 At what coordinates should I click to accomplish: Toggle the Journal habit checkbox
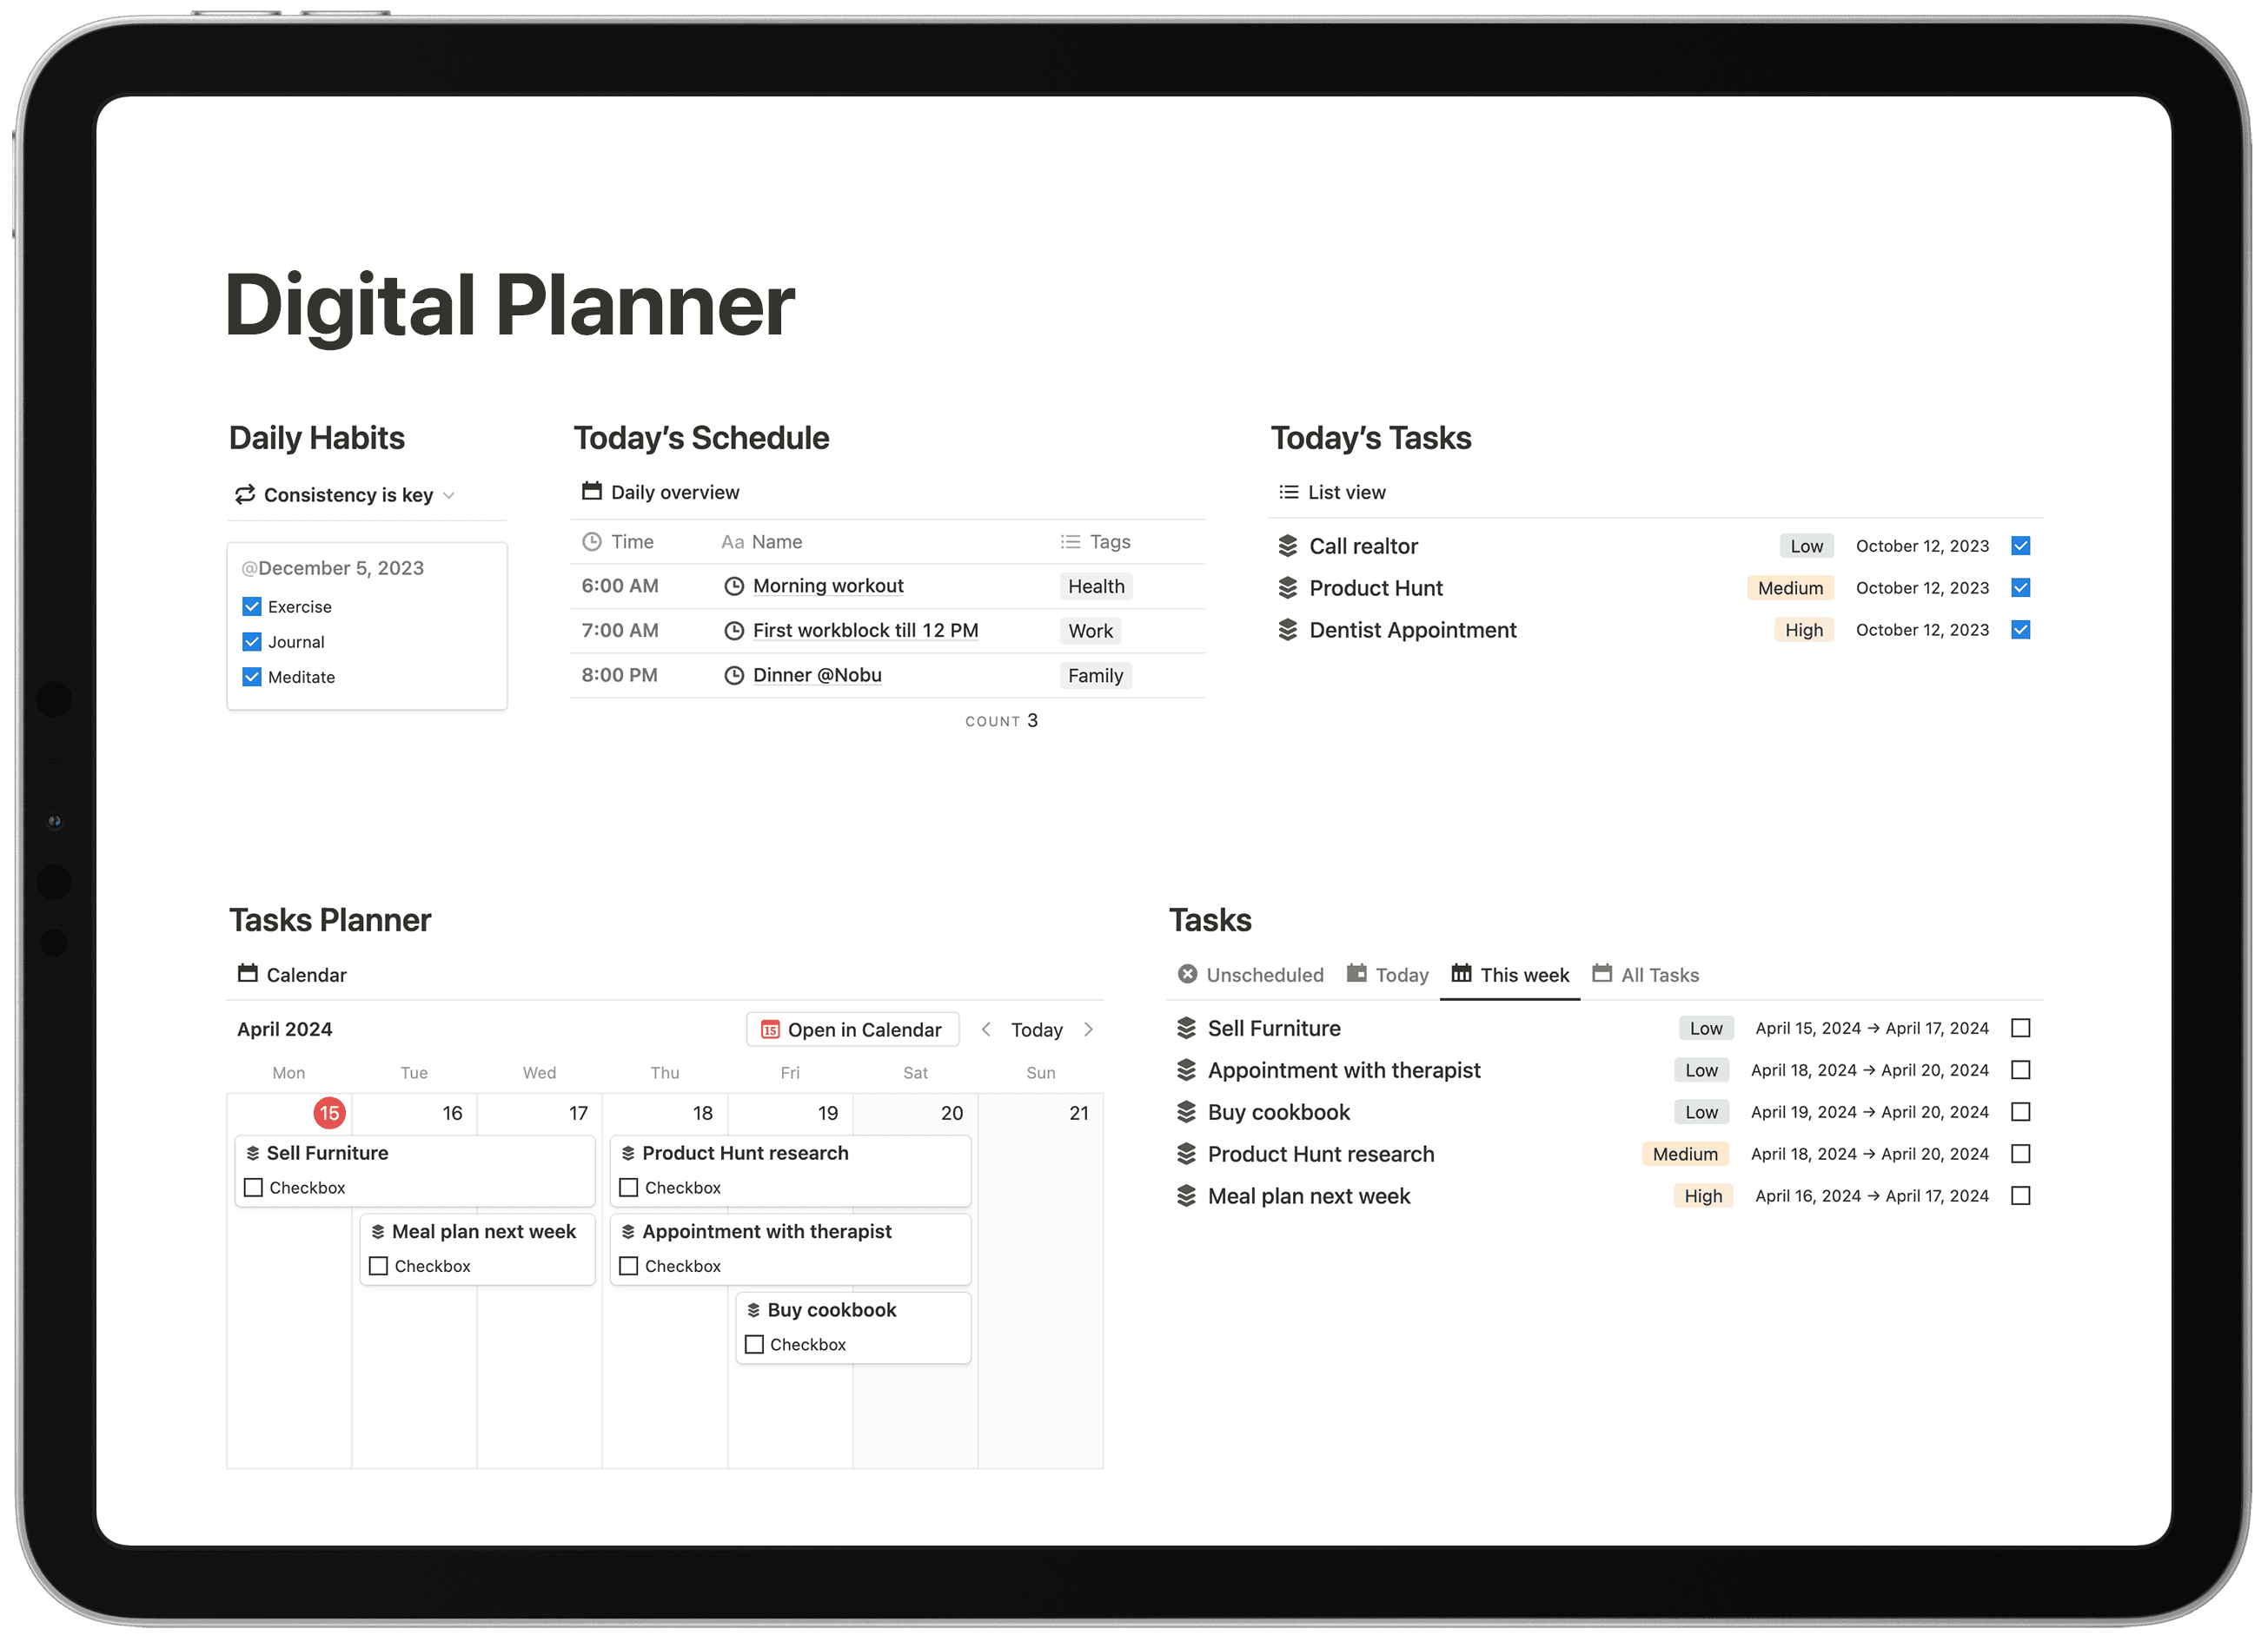pos(254,640)
